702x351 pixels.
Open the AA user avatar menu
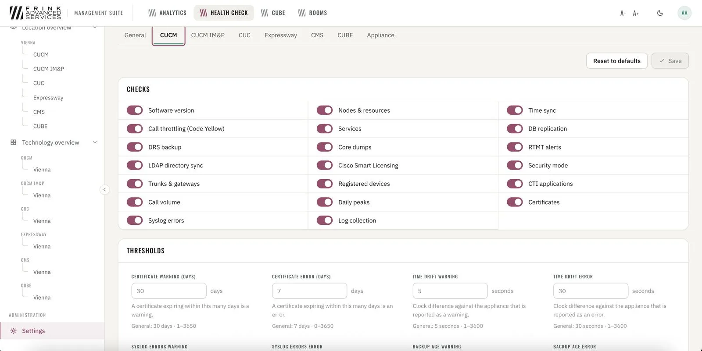tap(684, 13)
